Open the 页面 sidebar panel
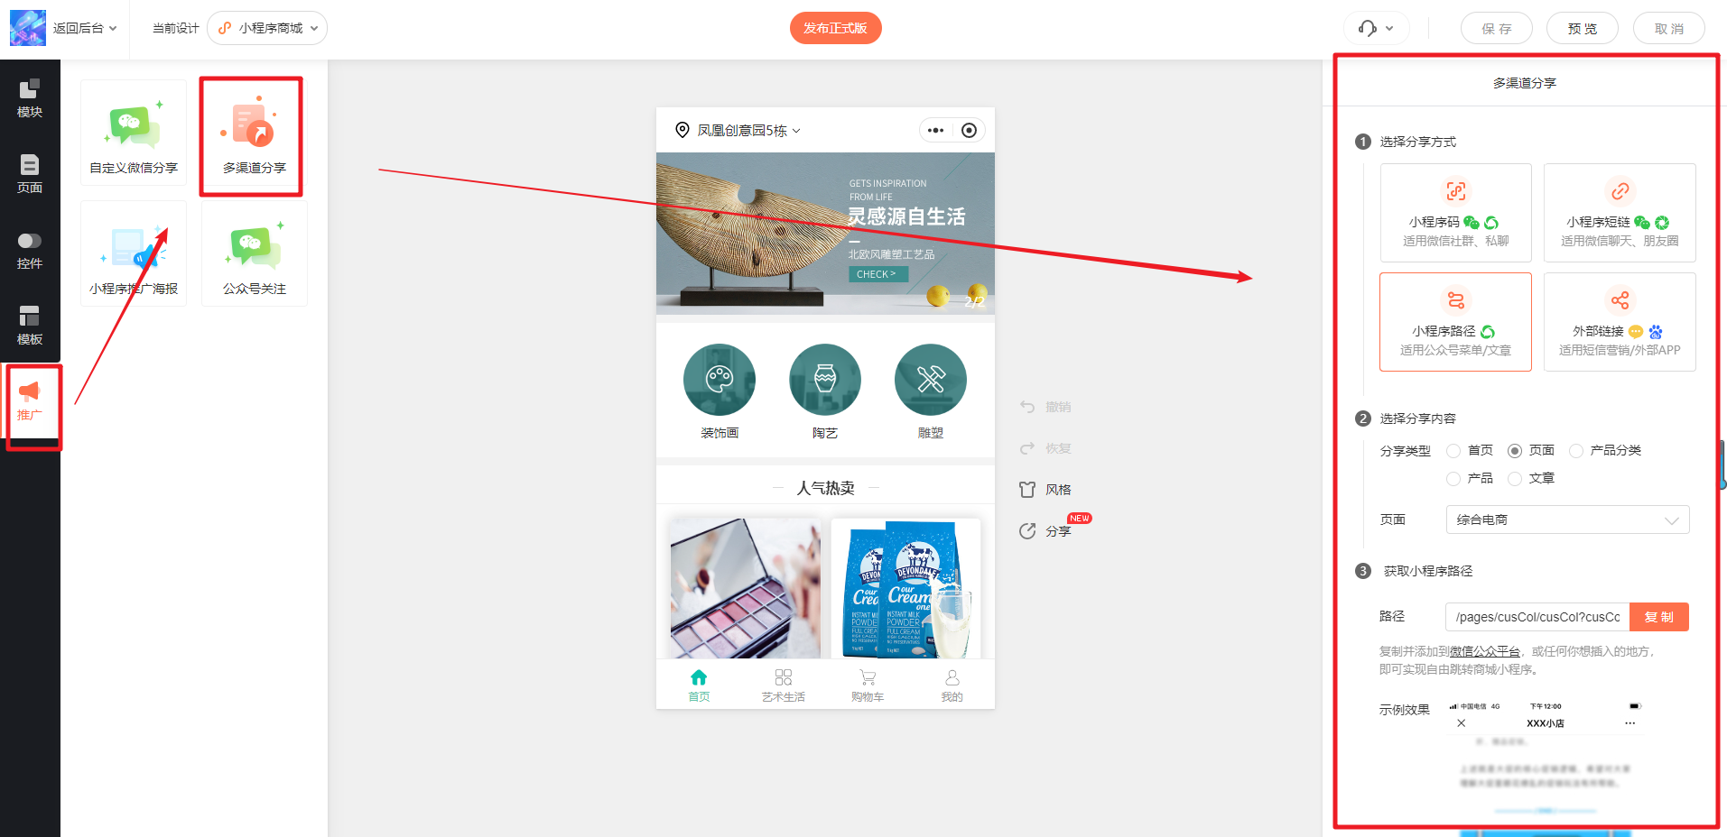 pos(30,174)
